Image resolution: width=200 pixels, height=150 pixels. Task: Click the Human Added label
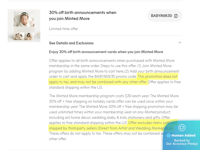click(x=183, y=135)
